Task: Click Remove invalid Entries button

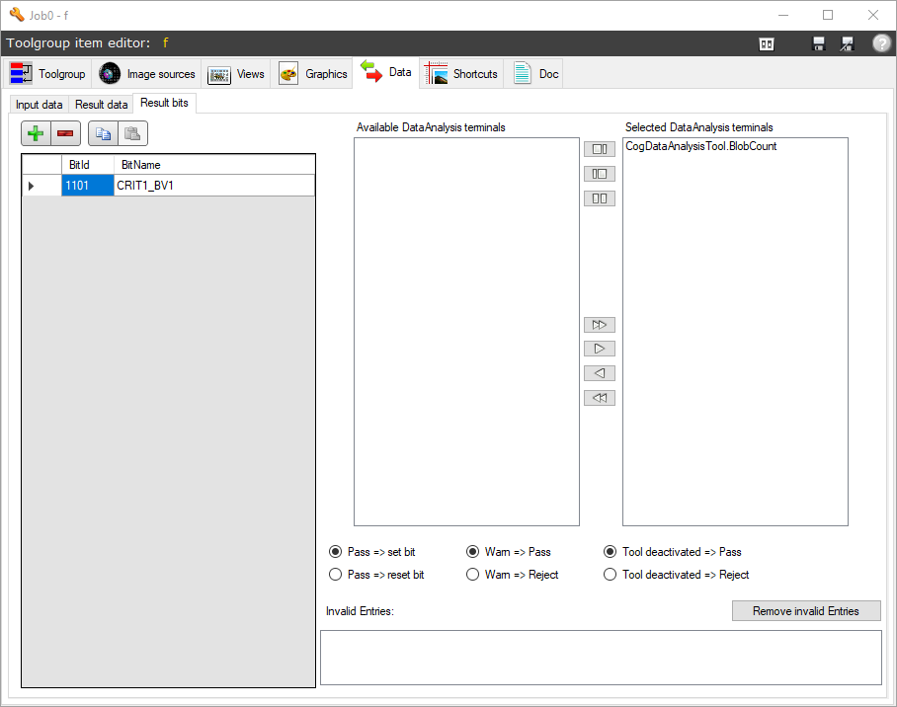Action: point(806,611)
